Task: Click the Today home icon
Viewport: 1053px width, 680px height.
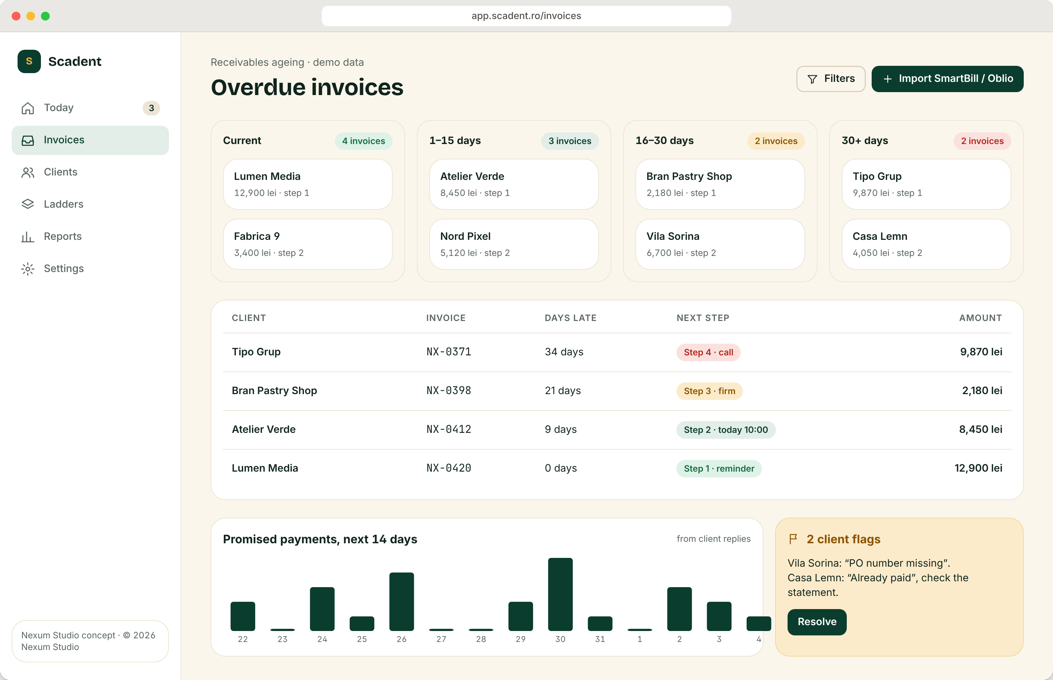Action: click(x=28, y=108)
